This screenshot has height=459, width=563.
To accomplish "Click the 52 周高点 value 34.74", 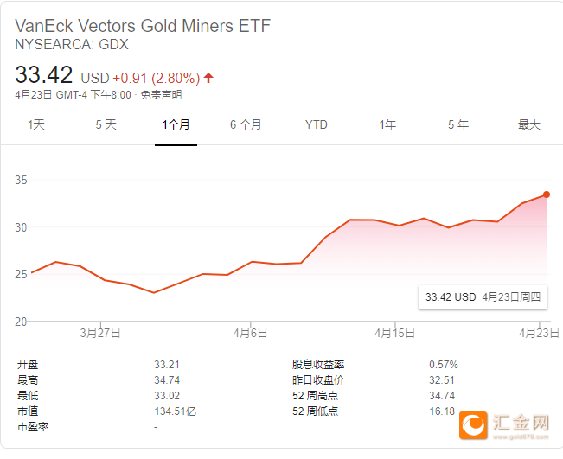I will pos(442,395).
